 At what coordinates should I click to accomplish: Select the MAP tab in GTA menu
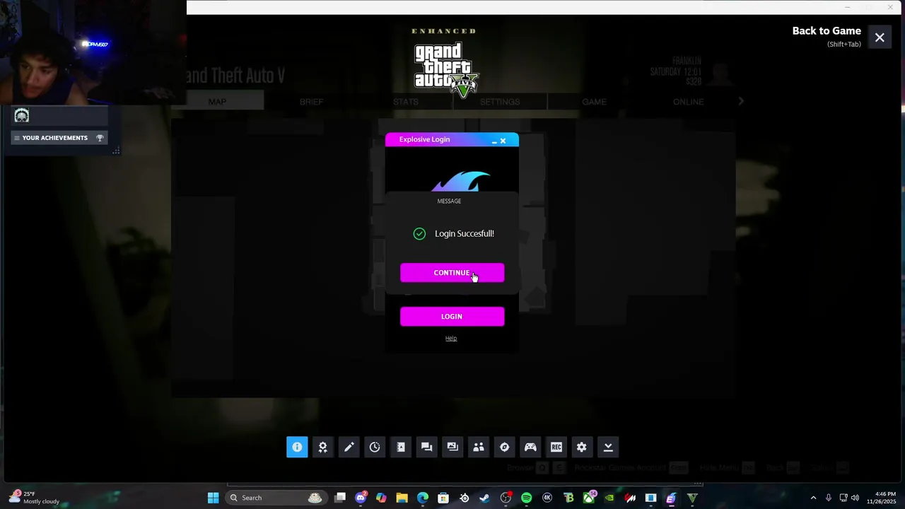click(217, 102)
